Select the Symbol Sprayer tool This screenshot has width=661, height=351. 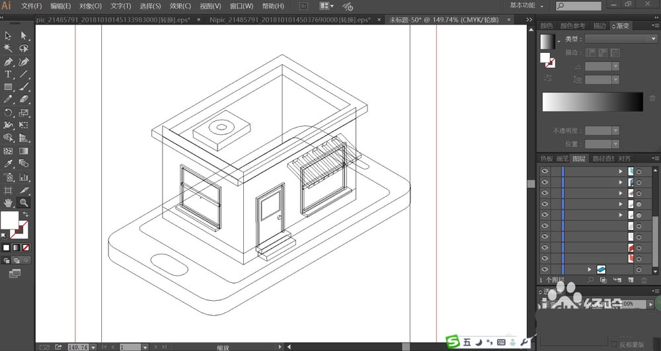(8, 177)
